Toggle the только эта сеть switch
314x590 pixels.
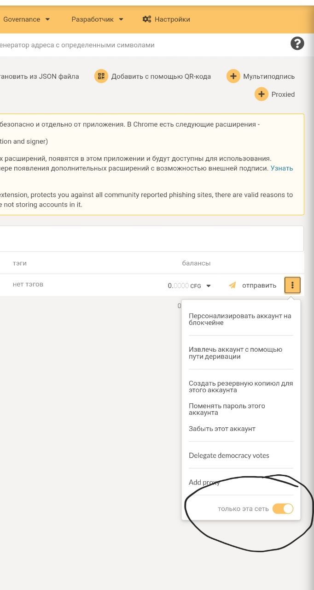pyautogui.click(x=283, y=509)
